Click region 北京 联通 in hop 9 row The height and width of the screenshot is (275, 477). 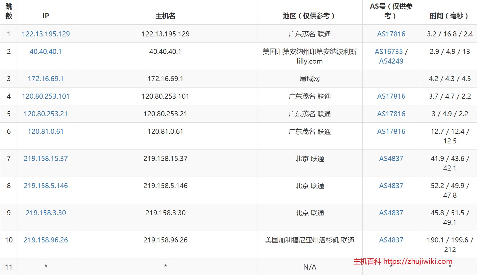[310, 213]
